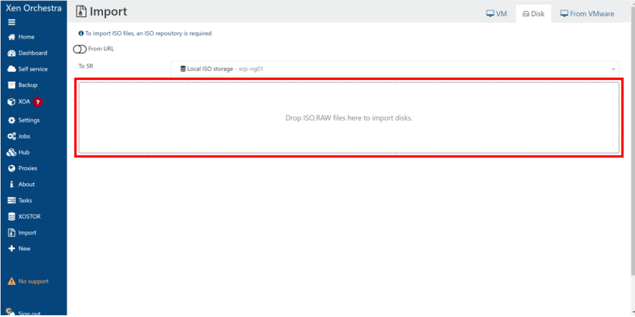Switch to the VM import tab
The image size is (635, 317).
(496, 14)
